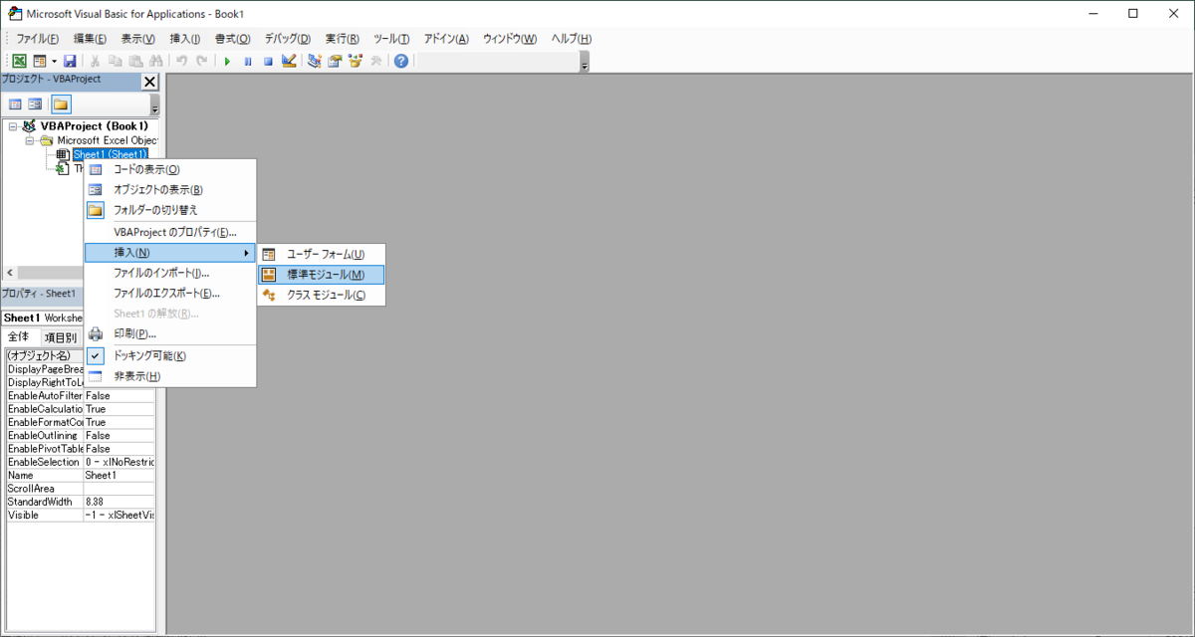Open the デバッグ(D) menu

(288, 38)
